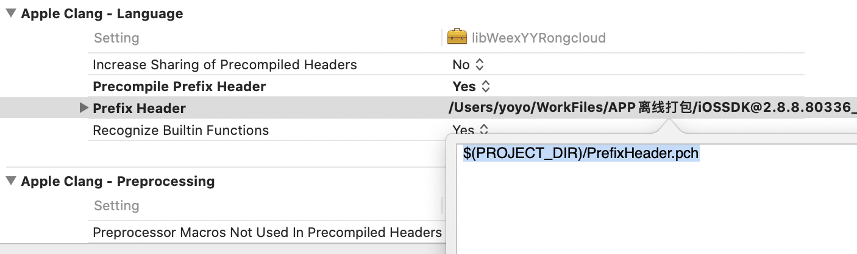Collapse the Apple Clang - Language section

[x=12, y=13]
